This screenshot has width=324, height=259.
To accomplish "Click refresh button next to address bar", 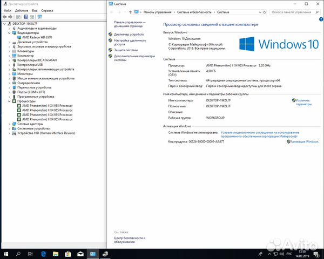I will 265,12.
